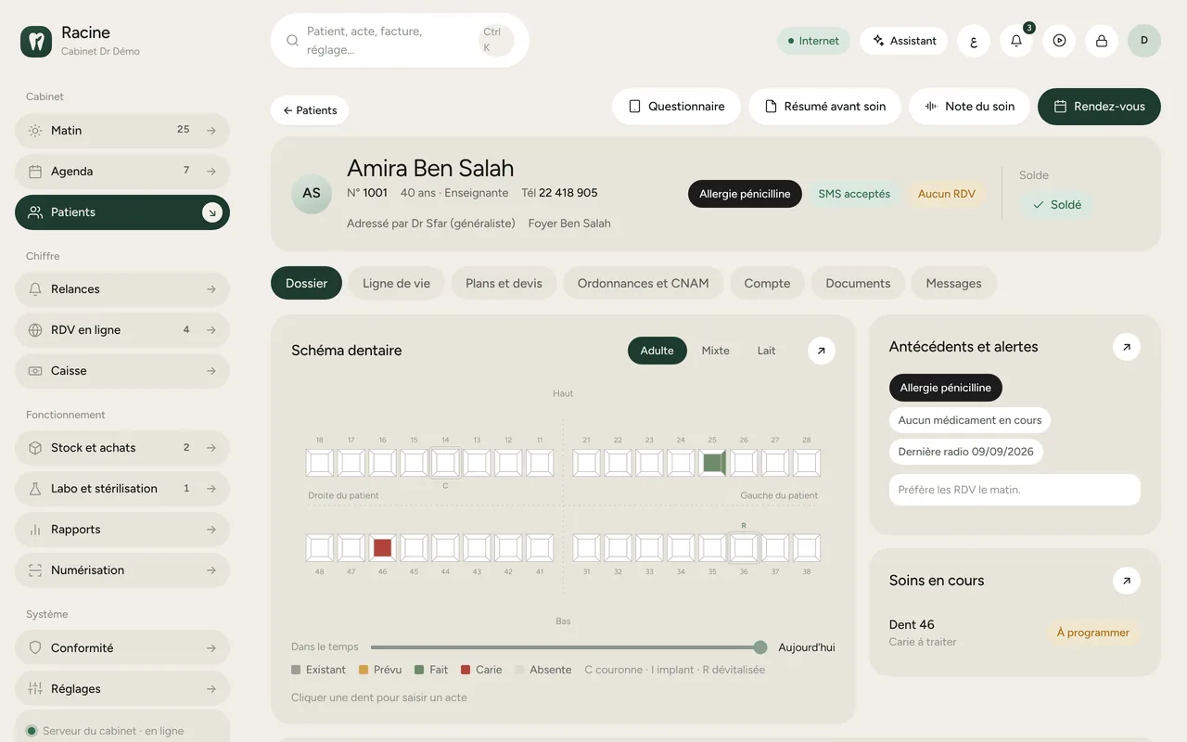Click the À programmer badge
This screenshot has height=742, width=1187.
pos(1092,633)
